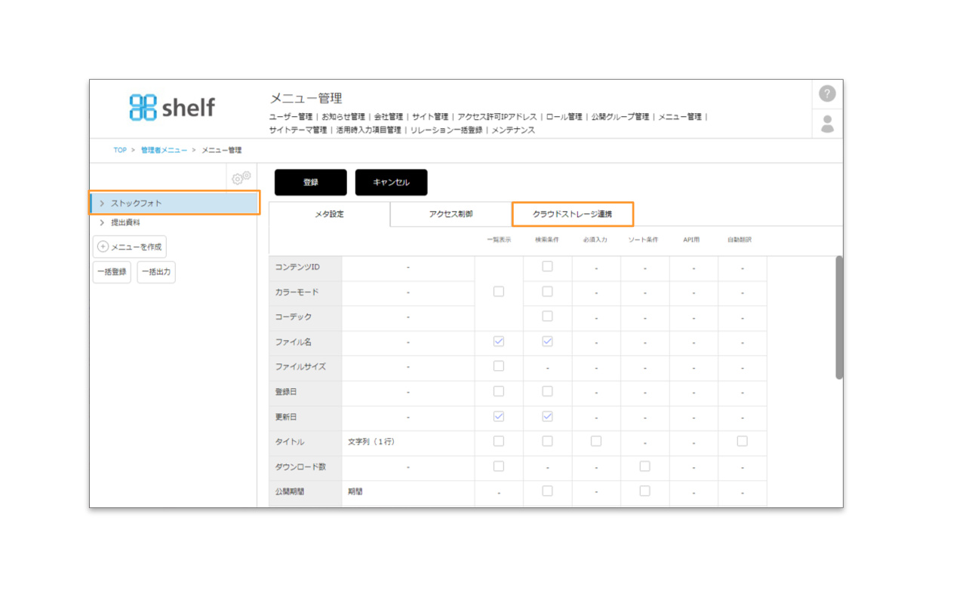Click the black 登録 button
The height and width of the screenshot is (603, 966).
(310, 182)
